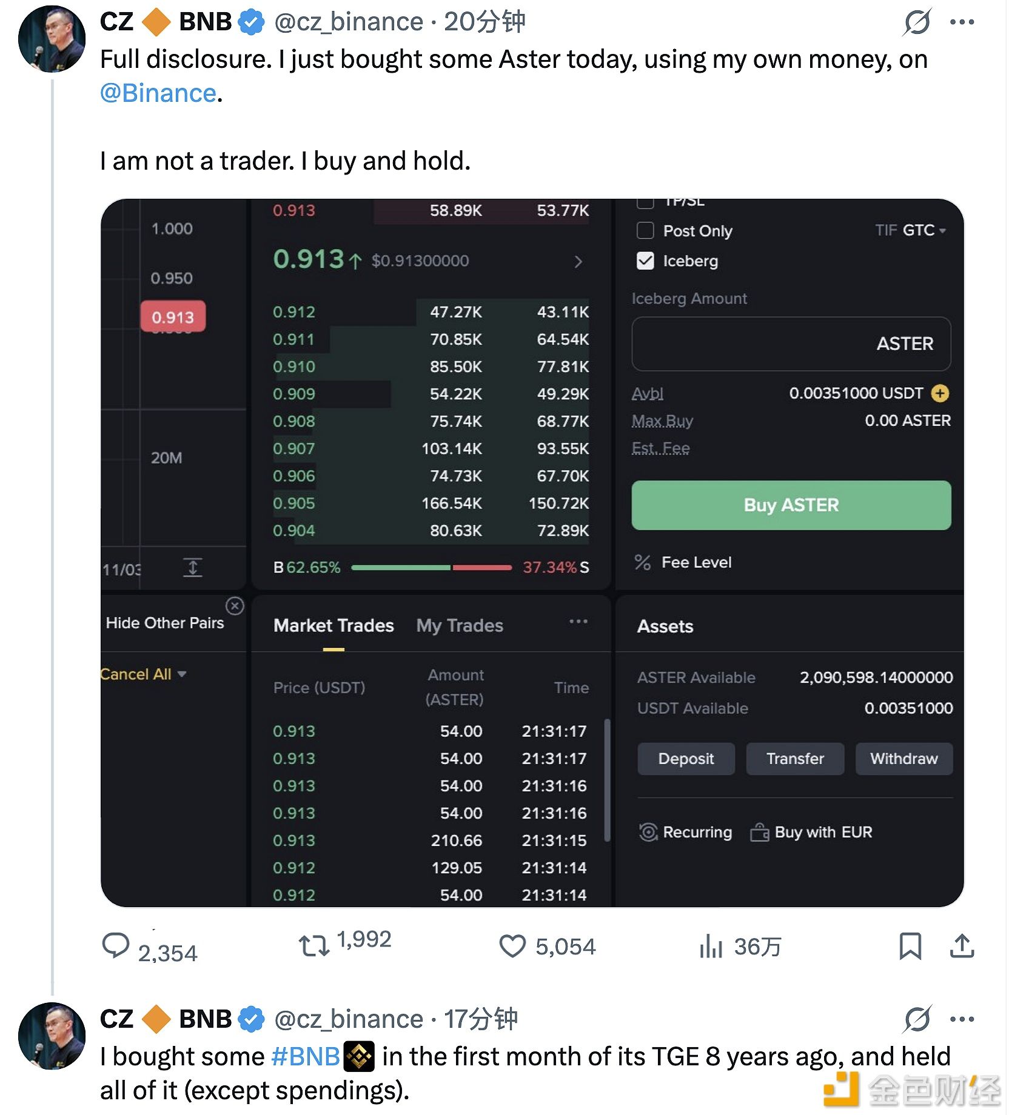The image size is (1009, 1115).
Task: Select the Recurring purchase icon
Action: tap(649, 833)
